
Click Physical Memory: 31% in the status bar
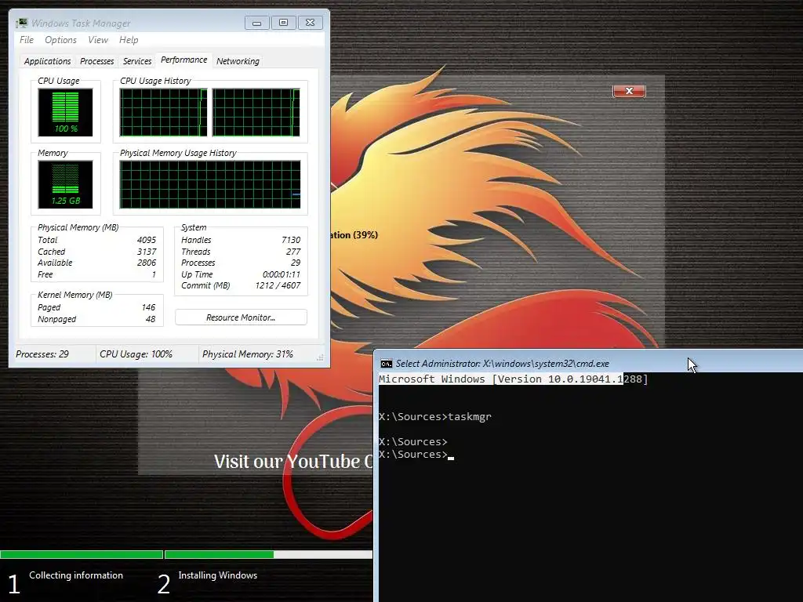tap(247, 354)
